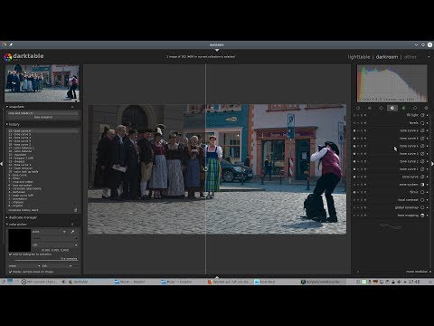The image size is (434, 326).
Task: Show the color module group
Action: (x=403, y=108)
